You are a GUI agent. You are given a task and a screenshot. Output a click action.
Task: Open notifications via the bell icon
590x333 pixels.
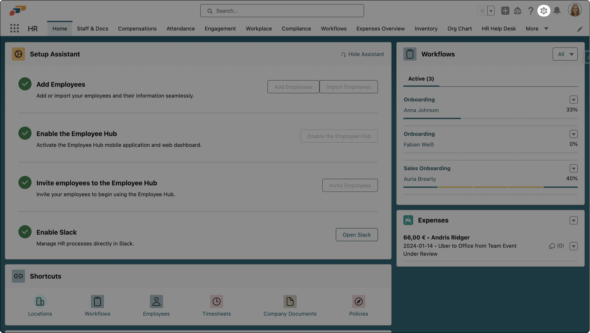coord(557,10)
